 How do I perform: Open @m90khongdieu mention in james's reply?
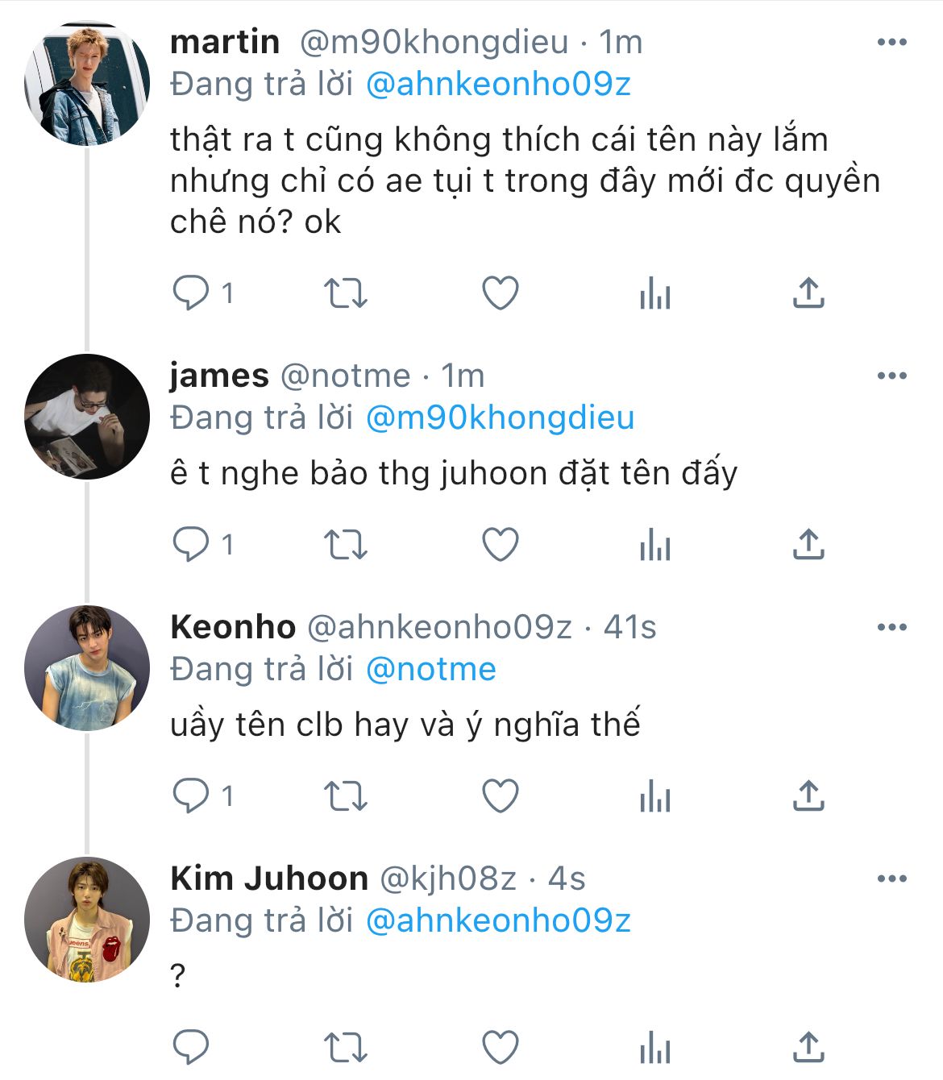click(500, 417)
